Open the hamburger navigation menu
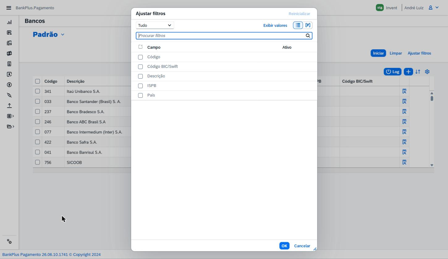Image resolution: width=448 pixels, height=259 pixels. tap(9, 8)
